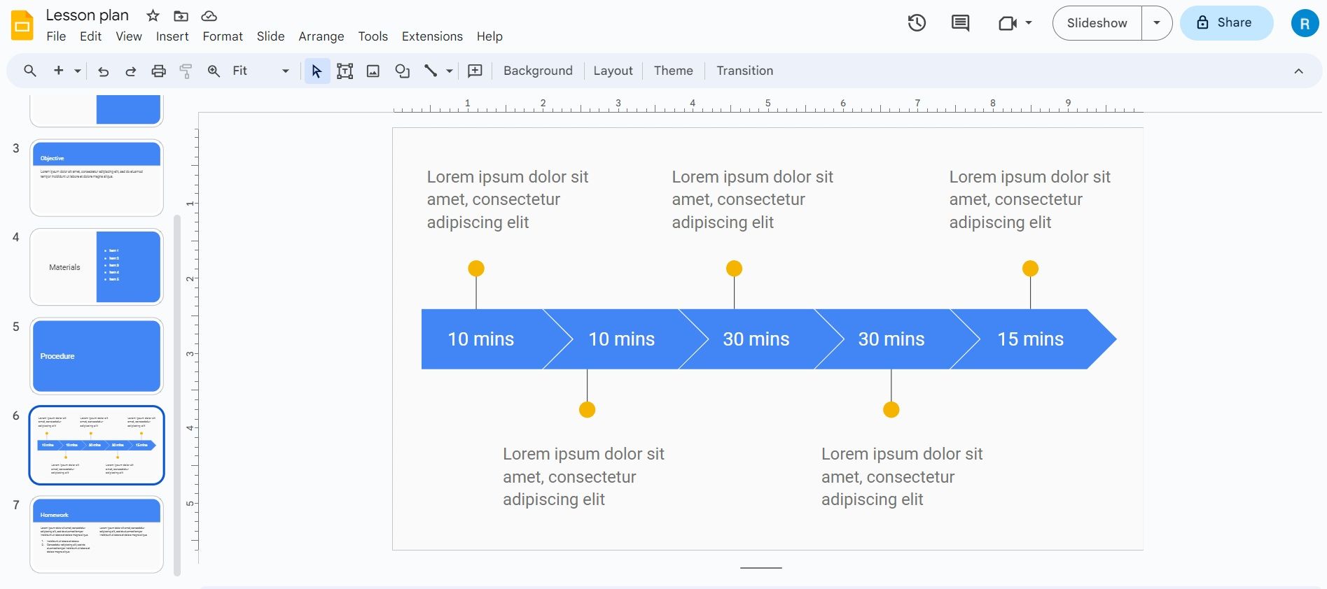Expand the line tool dropdown arrow

450,71
